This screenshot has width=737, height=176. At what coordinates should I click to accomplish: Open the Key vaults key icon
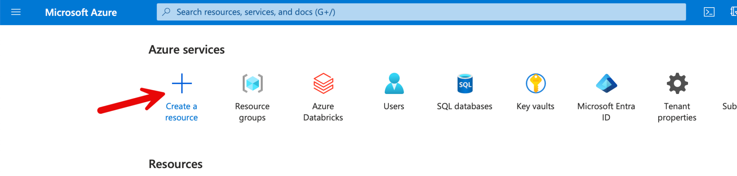535,83
